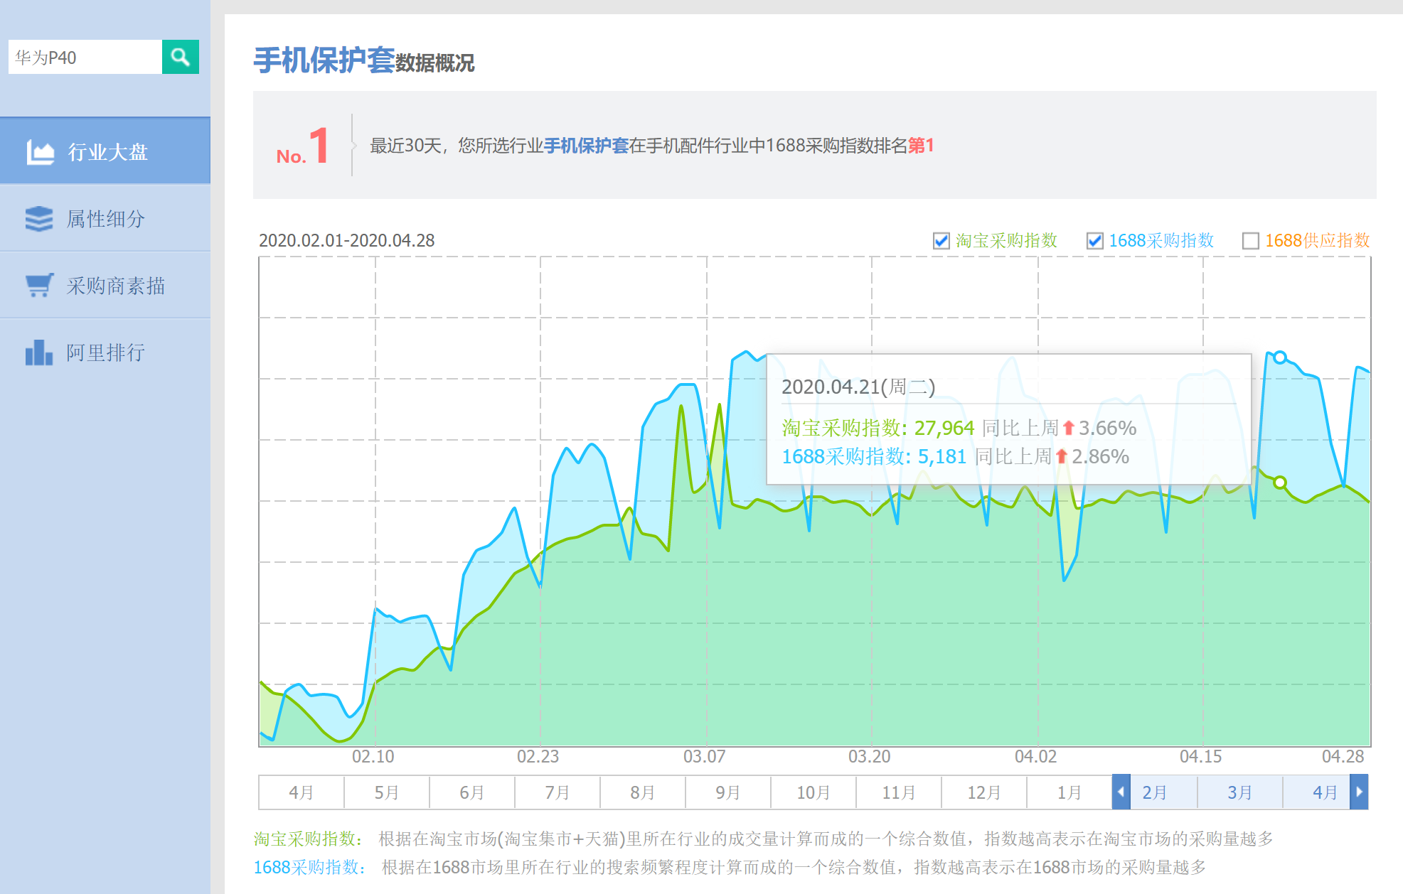Select 9月 in the month timeline

click(727, 792)
